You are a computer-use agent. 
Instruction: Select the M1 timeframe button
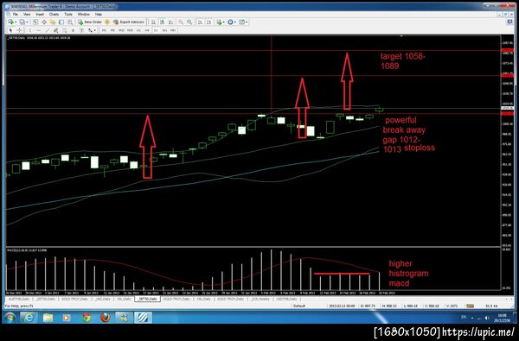tap(104, 30)
